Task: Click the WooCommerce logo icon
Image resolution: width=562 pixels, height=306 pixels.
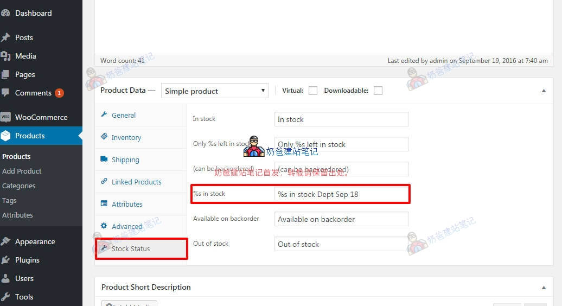Action: click(5, 117)
